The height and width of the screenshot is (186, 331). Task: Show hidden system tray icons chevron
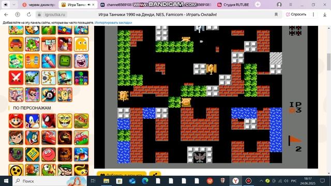[261, 181]
